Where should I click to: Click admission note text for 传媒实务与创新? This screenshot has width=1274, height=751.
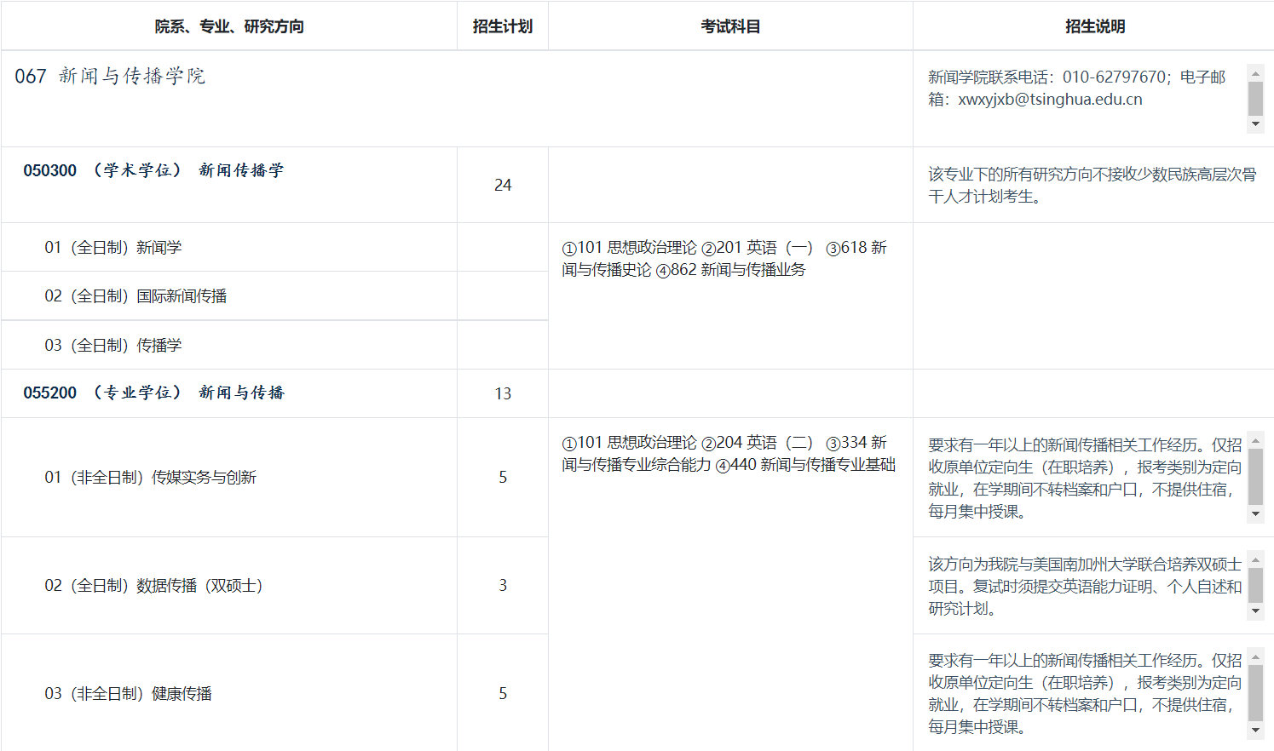point(1085,478)
